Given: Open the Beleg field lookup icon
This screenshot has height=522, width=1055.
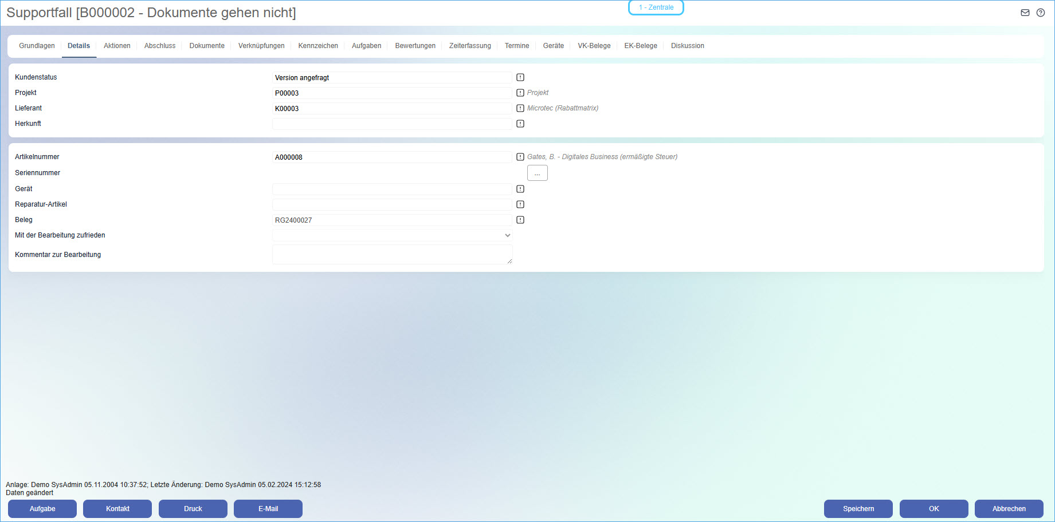Looking at the screenshot, I should click(520, 220).
